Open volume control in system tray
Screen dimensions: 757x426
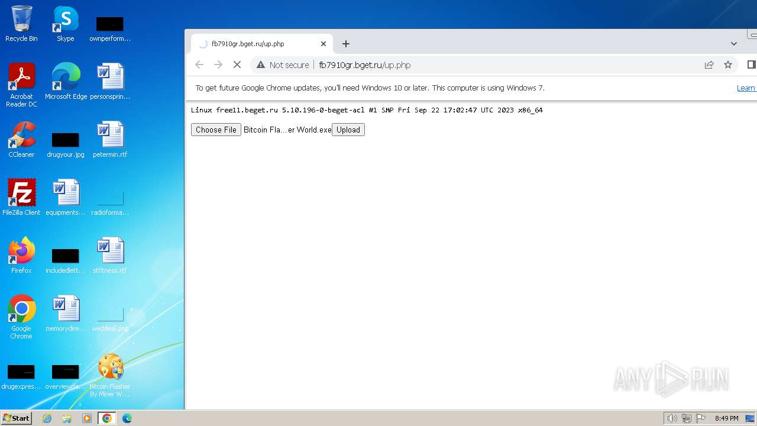(672, 418)
